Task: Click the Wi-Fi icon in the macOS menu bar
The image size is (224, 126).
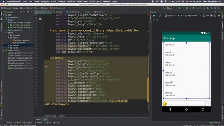Action: click(166, 1)
